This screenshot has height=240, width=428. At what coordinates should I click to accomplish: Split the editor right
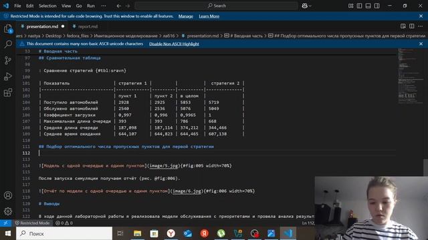pyautogui.click(x=412, y=26)
